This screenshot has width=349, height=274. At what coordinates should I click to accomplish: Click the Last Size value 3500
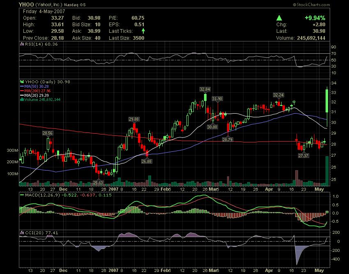point(139,38)
